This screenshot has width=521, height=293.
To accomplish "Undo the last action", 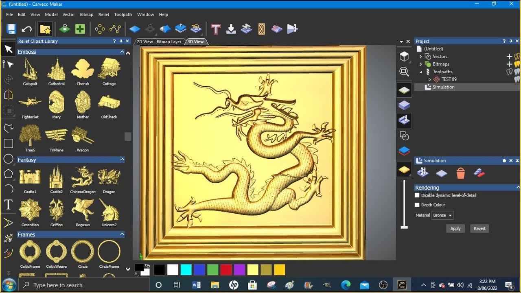I will coord(27,29).
